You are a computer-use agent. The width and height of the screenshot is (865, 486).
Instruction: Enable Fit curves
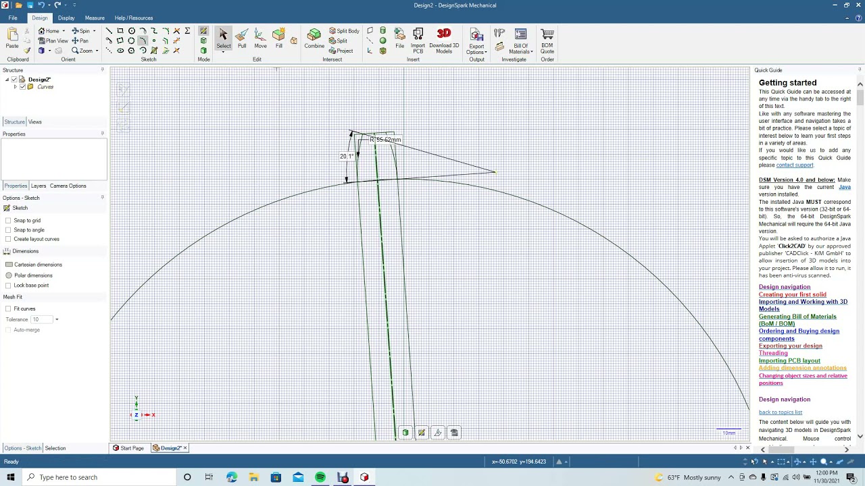[8, 309]
